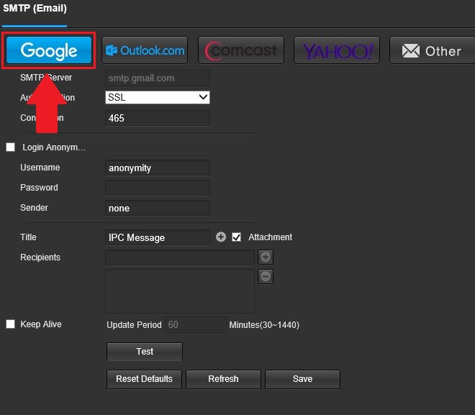Click the Sender field showing none
Image resolution: width=475 pixels, height=415 pixels.
tap(157, 209)
